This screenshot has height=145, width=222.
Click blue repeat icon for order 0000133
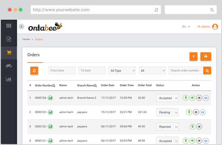(203, 112)
